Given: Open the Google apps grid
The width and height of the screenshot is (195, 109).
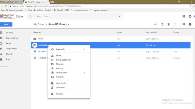Looking at the screenshot, I should tap(183, 16).
